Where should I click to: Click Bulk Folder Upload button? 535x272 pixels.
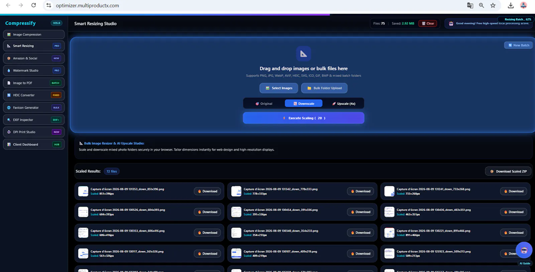coord(324,88)
